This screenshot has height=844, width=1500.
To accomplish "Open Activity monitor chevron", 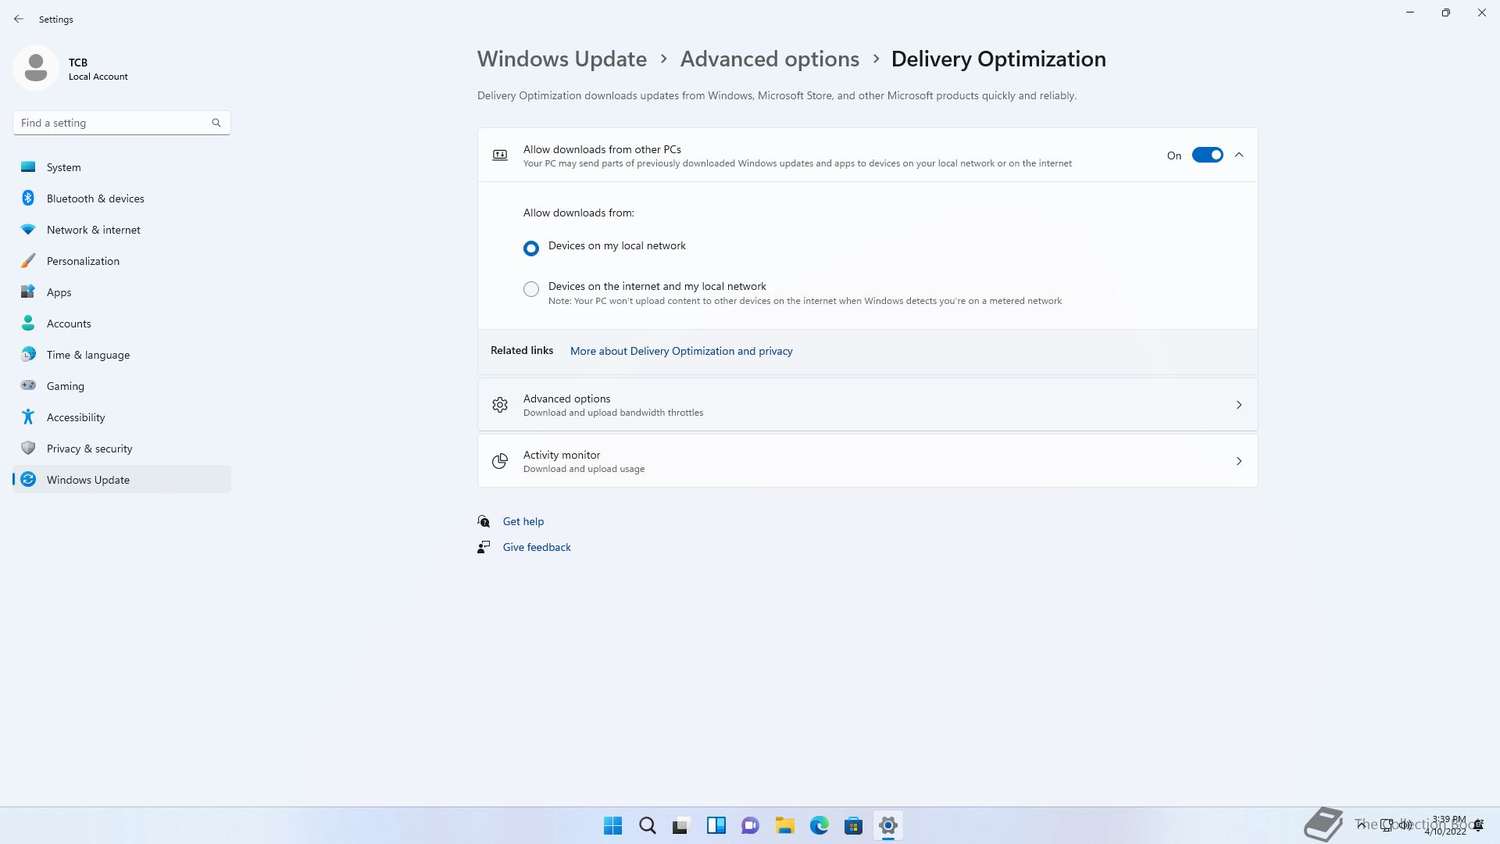I will (x=1239, y=461).
